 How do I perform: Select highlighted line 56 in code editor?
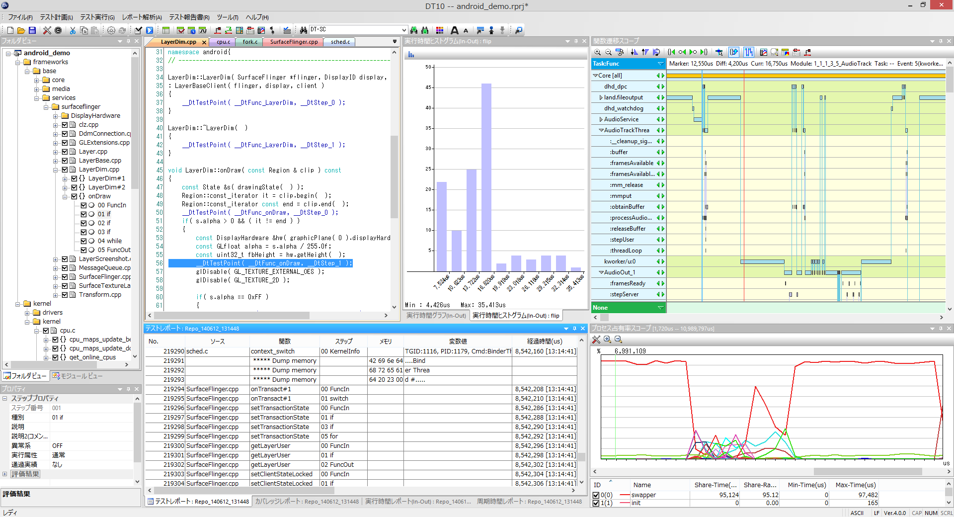260,263
